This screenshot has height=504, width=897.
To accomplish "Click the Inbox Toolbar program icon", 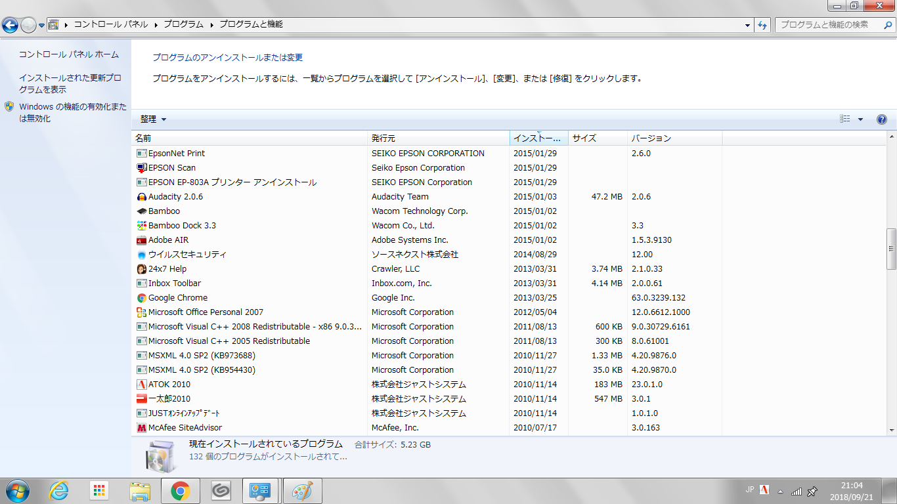I will 141,283.
